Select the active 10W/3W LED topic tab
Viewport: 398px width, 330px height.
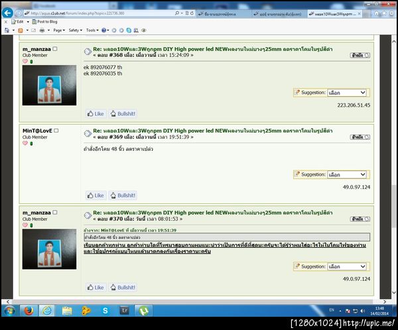pos(334,14)
